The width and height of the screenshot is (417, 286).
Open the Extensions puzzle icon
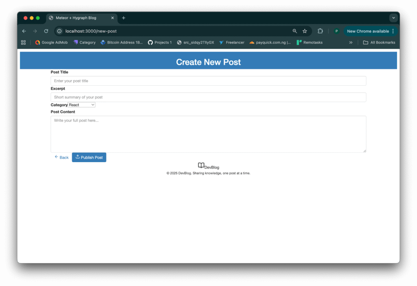click(x=320, y=31)
